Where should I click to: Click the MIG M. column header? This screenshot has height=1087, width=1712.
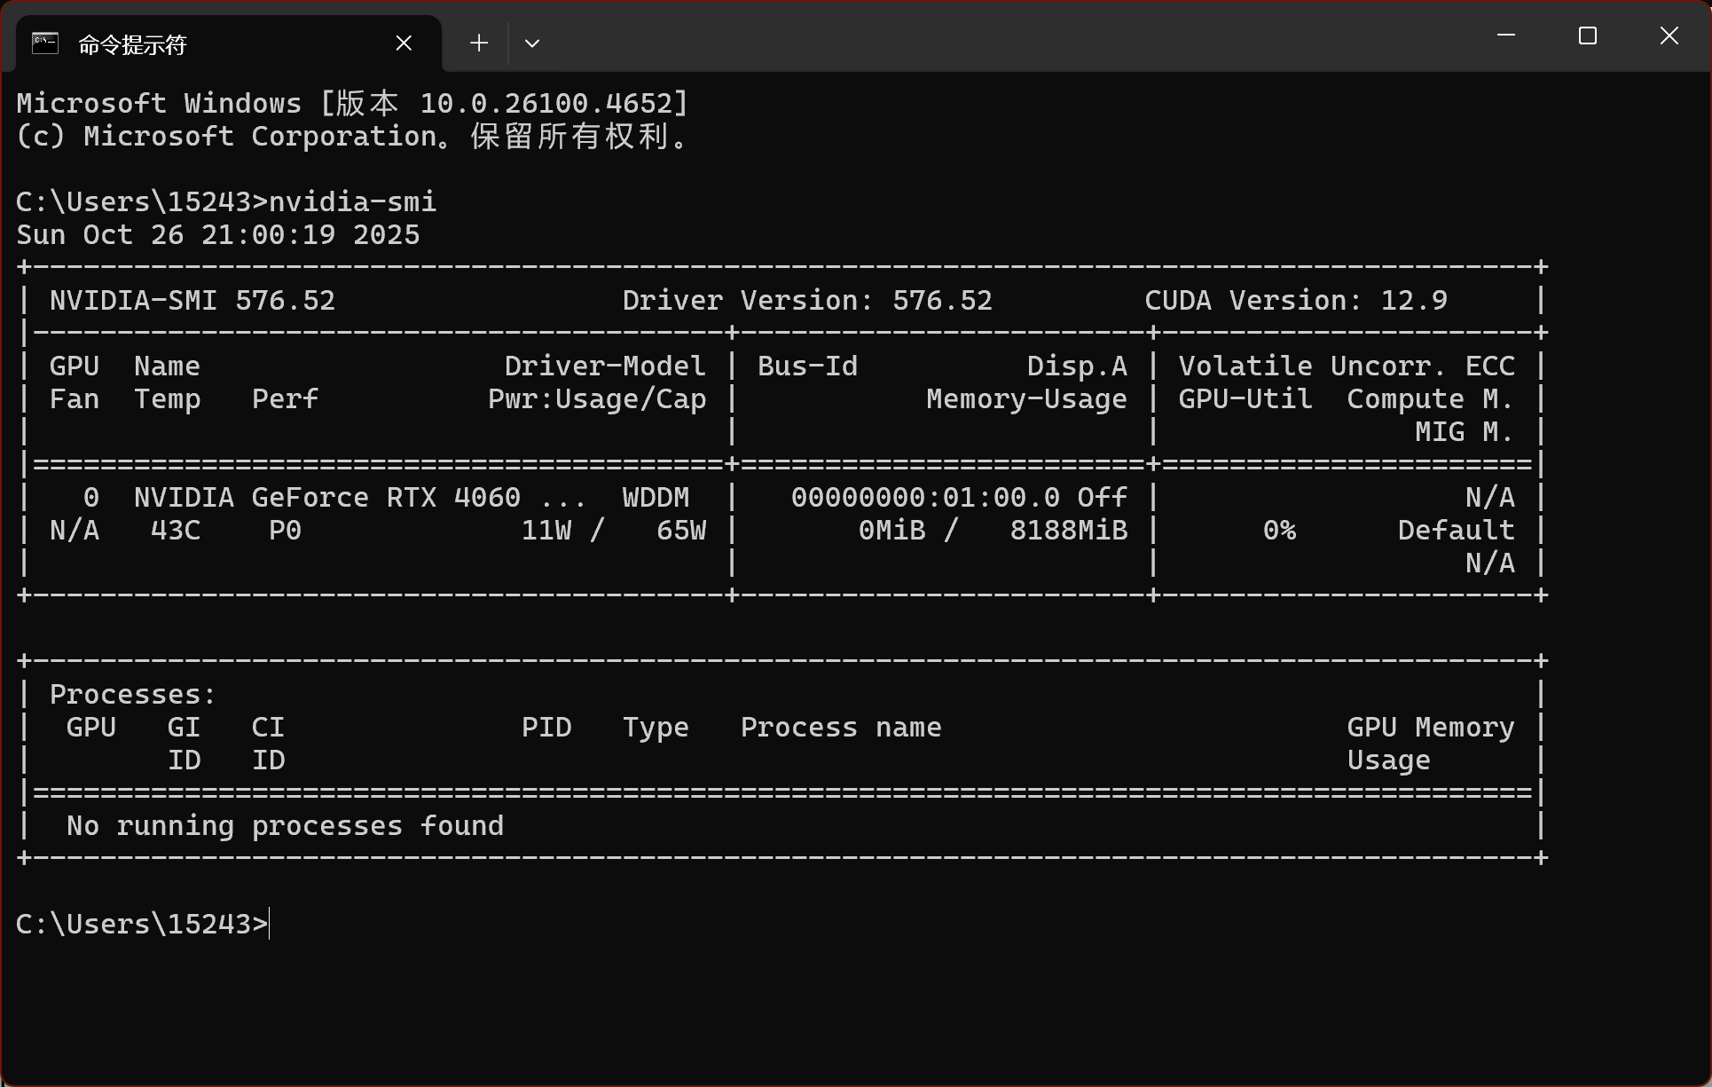pos(1465,432)
